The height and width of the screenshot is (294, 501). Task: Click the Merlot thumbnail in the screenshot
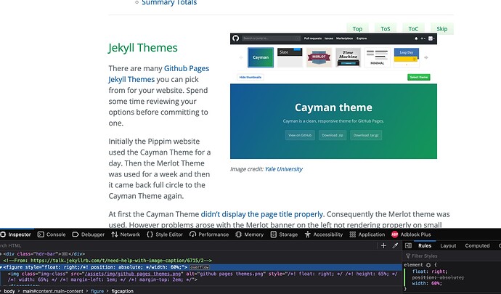click(319, 57)
